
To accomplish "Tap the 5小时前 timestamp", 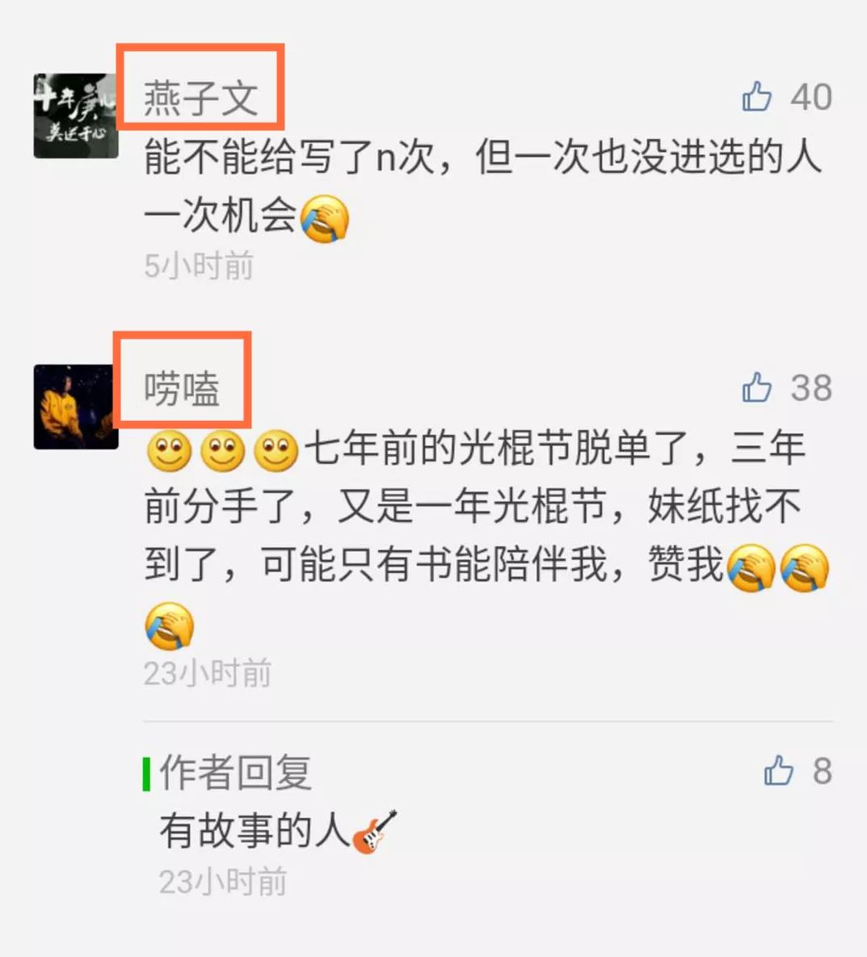I will pos(199,265).
